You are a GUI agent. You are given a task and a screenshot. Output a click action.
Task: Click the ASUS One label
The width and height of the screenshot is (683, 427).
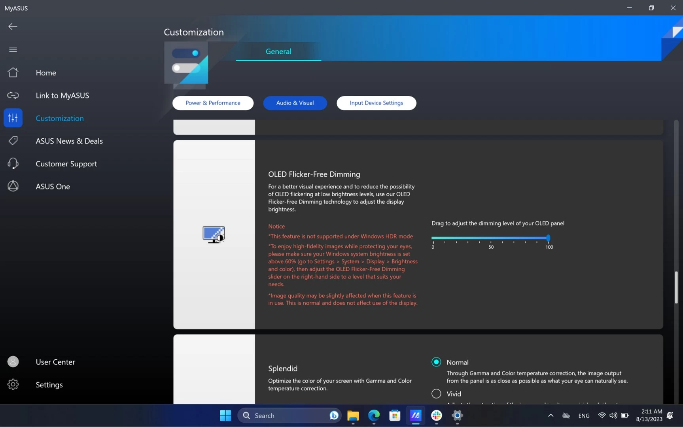(x=53, y=187)
